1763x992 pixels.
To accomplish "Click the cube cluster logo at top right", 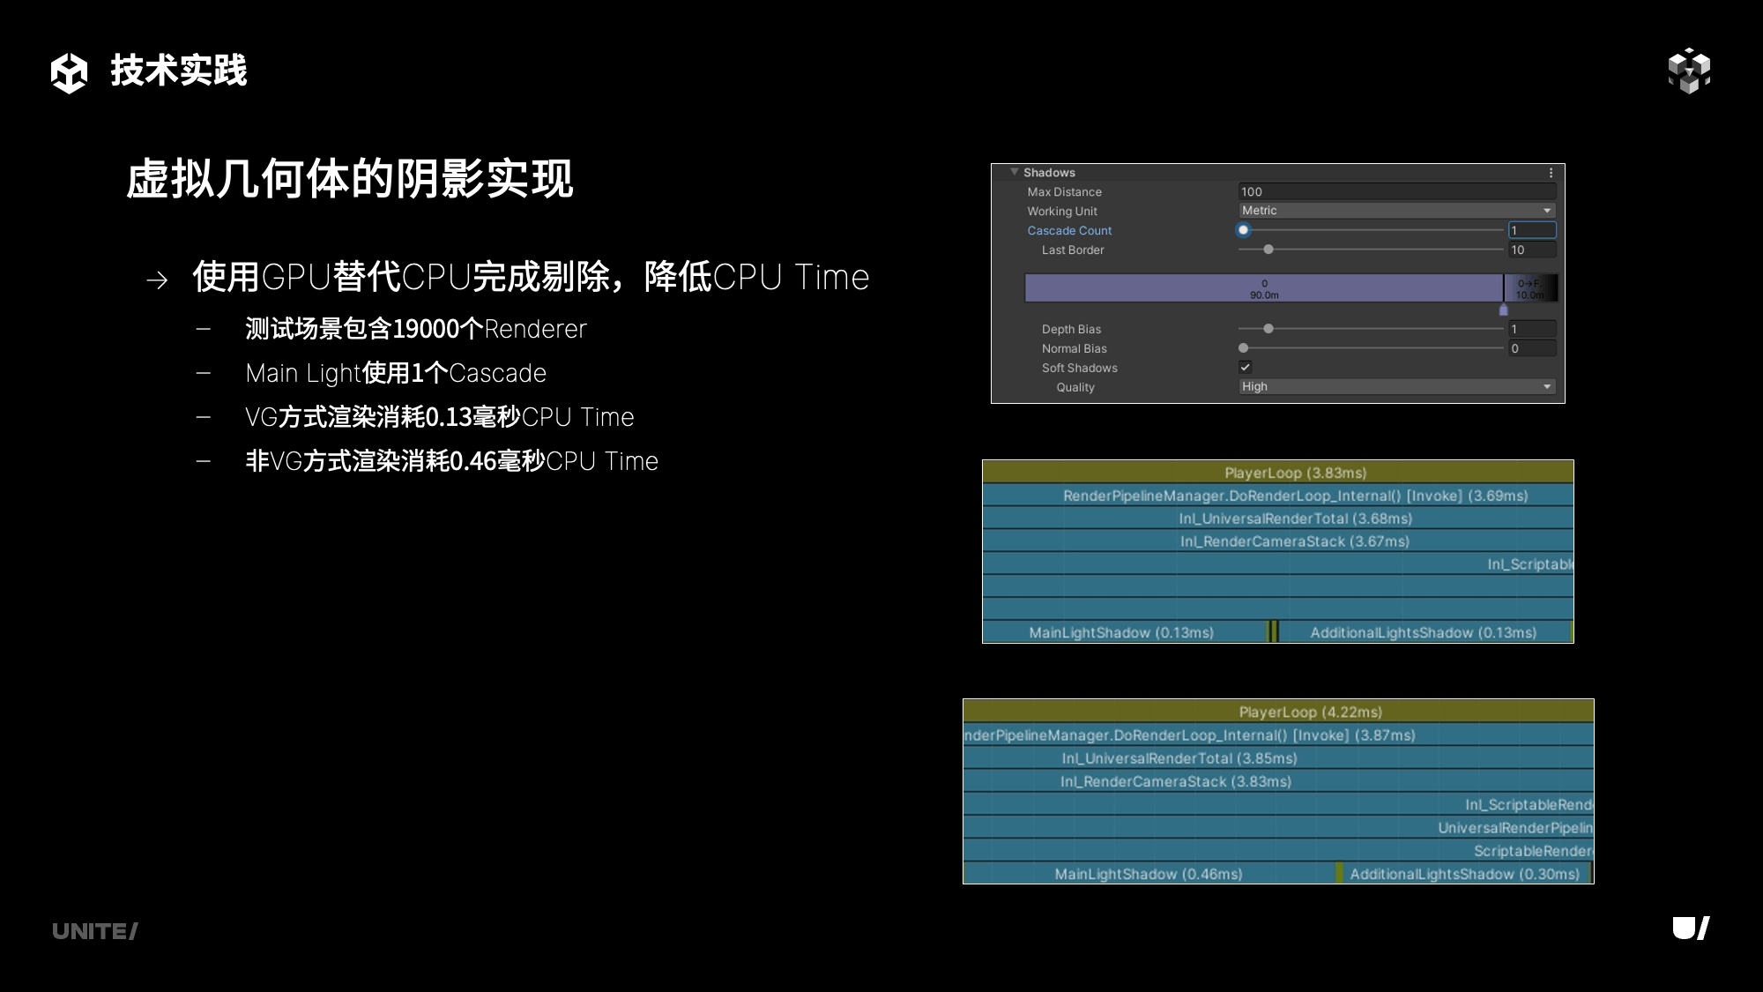I will 1689,71.
